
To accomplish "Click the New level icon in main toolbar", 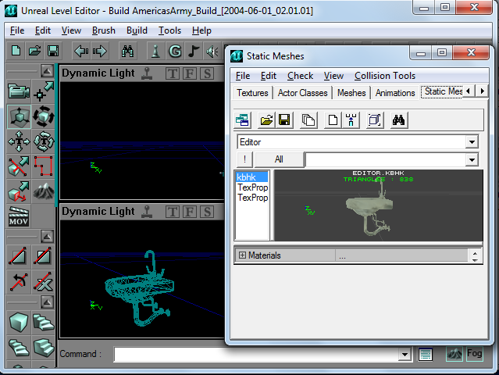I will point(16,51).
